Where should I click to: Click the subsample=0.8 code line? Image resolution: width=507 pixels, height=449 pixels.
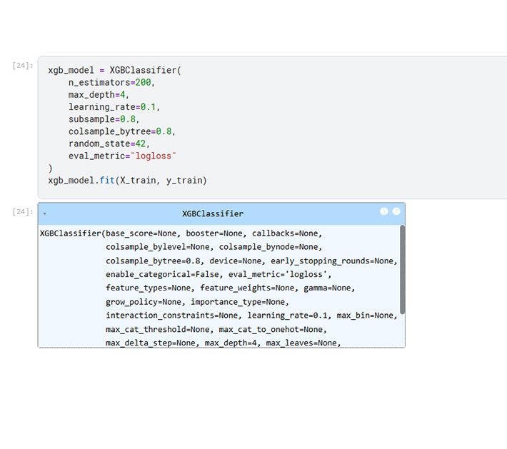coord(104,119)
